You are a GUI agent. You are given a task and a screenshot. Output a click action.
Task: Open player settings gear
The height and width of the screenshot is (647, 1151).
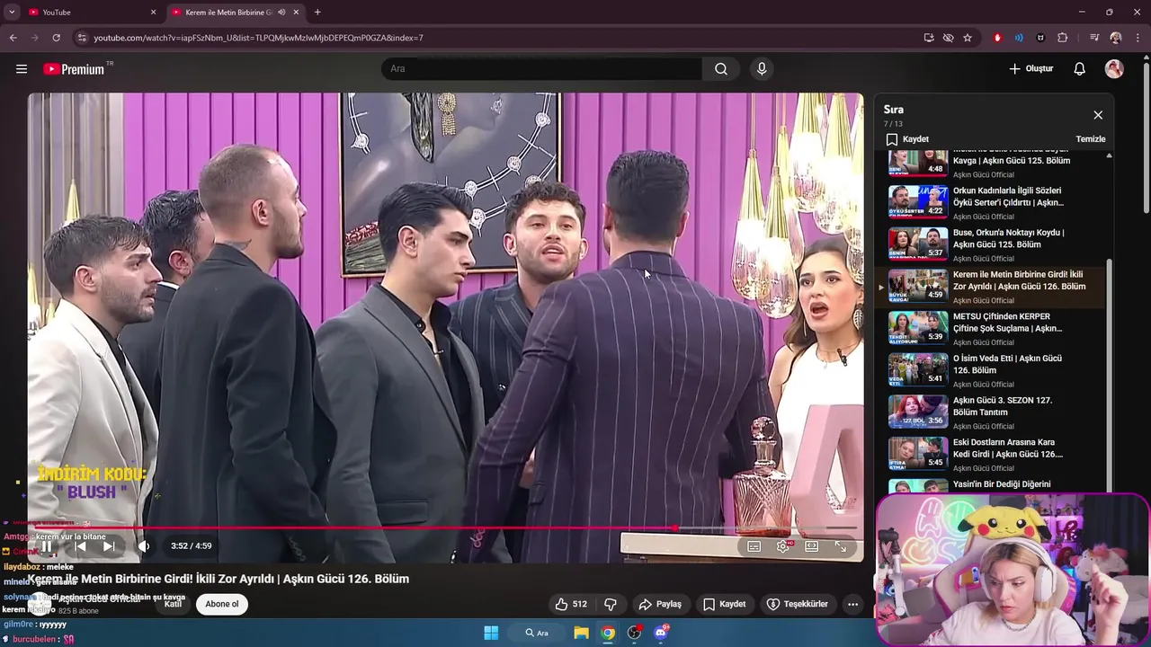783,546
